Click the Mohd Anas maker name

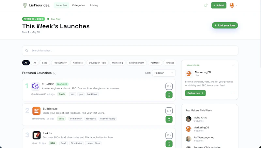pos(200,118)
